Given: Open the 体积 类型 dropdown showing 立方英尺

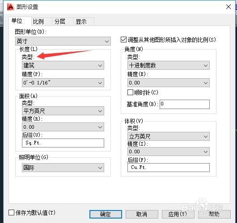Looking at the screenshot, I should (x=169, y=136).
